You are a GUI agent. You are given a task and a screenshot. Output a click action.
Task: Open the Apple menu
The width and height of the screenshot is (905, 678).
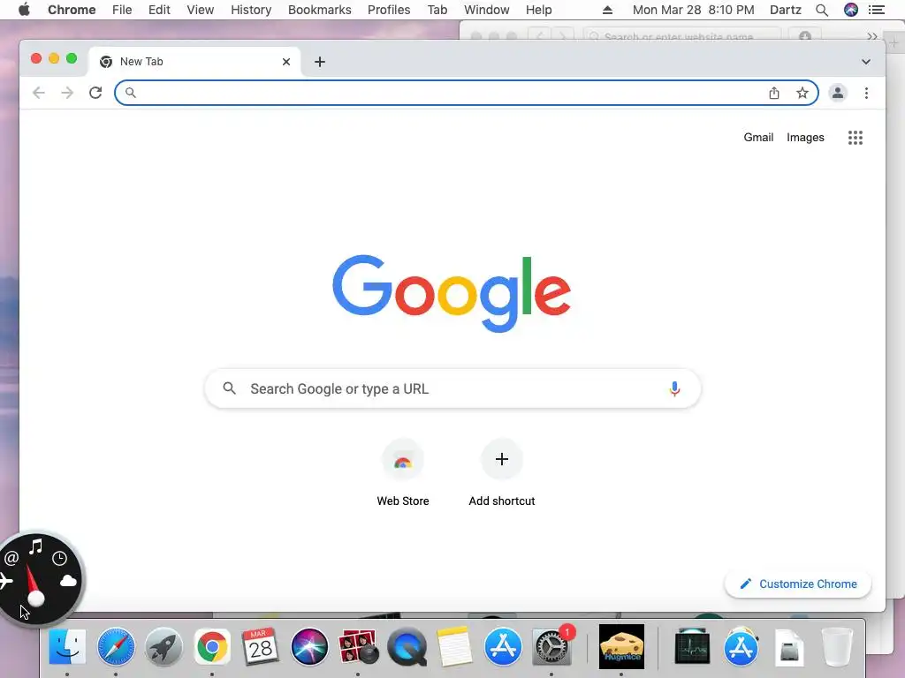(x=24, y=10)
